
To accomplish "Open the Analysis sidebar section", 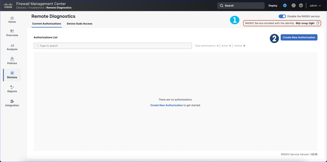I will 12,47.
